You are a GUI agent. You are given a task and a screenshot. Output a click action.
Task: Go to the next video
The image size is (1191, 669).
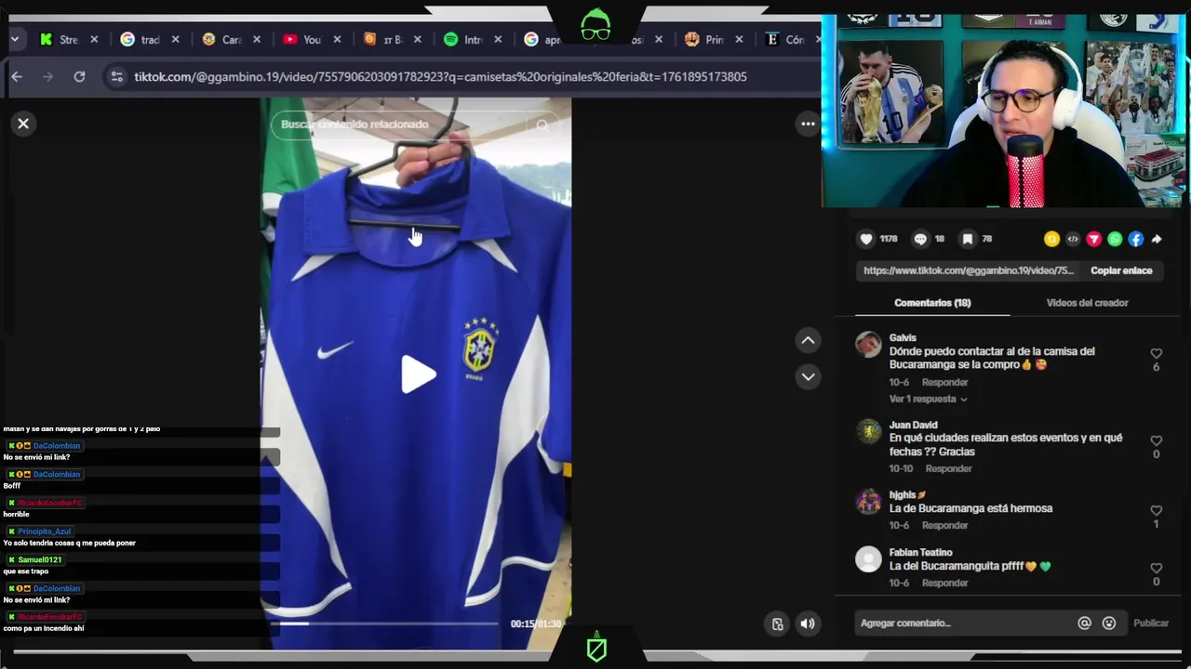pos(808,376)
